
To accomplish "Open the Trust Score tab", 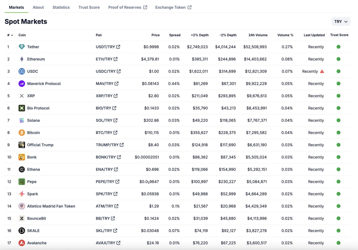I will pyautogui.click(x=89, y=7).
